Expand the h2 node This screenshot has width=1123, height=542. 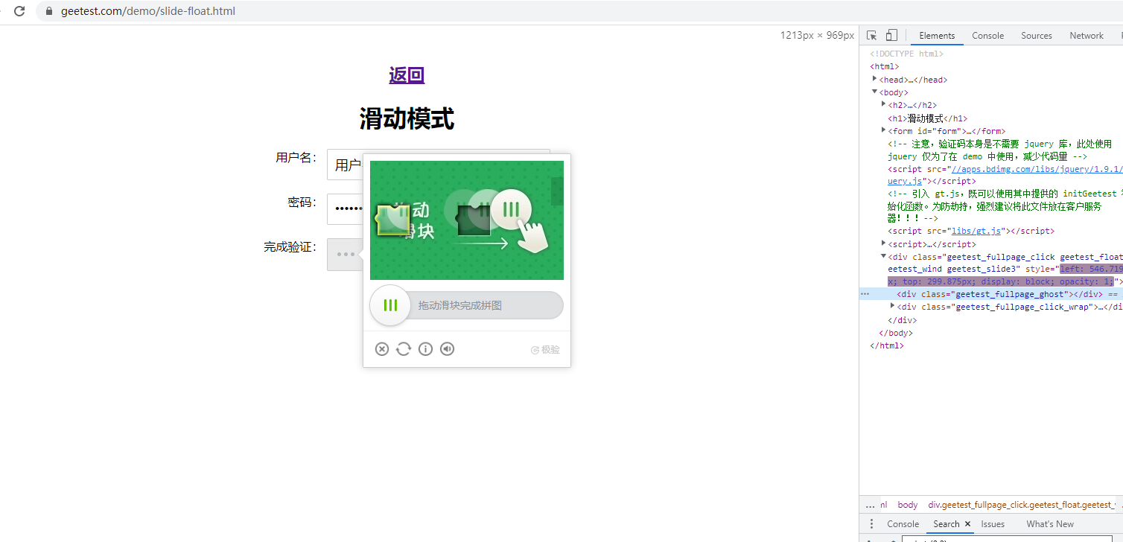tap(884, 104)
